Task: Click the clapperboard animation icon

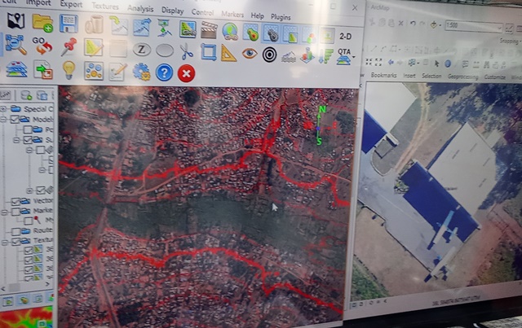Action: (x=209, y=30)
